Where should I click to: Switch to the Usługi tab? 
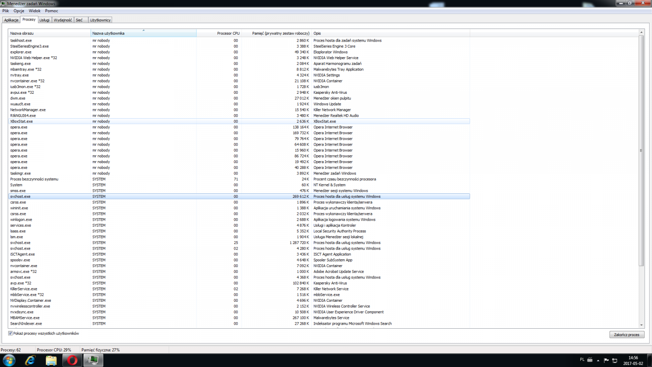[x=44, y=20]
